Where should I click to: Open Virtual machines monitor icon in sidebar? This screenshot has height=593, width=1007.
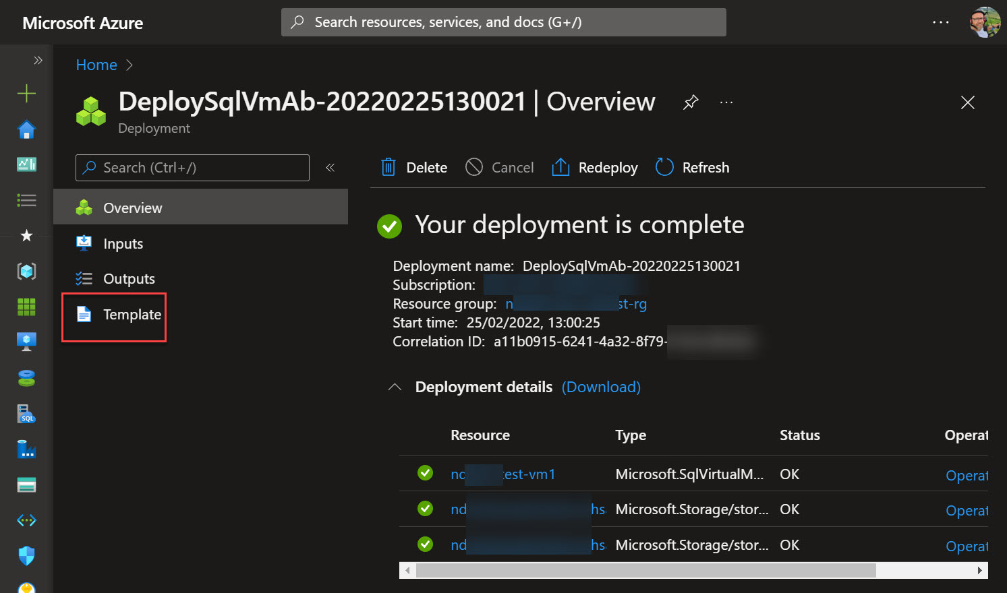(26, 342)
